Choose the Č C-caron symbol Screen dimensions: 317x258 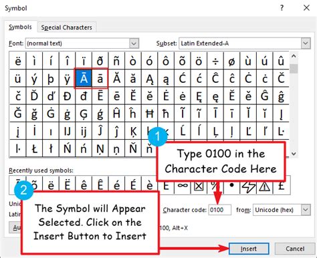281,78
